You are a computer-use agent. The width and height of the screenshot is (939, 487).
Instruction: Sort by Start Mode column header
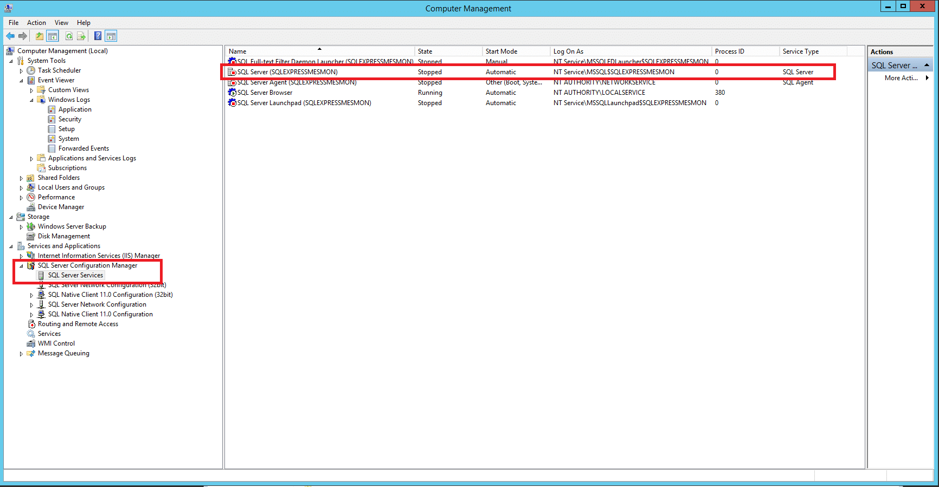[517, 51]
